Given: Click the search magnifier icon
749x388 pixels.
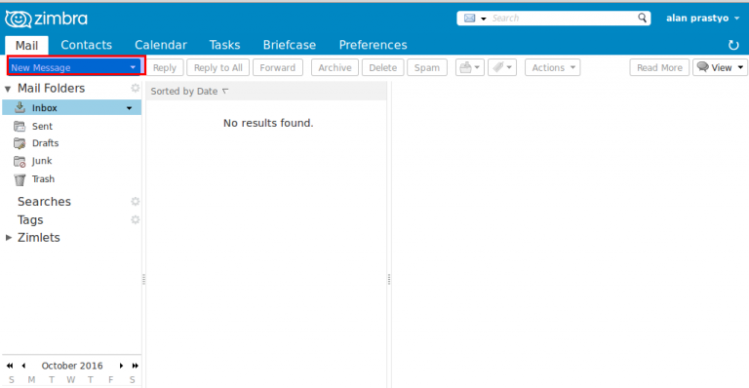Looking at the screenshot, I should click(x=642, y=18).
